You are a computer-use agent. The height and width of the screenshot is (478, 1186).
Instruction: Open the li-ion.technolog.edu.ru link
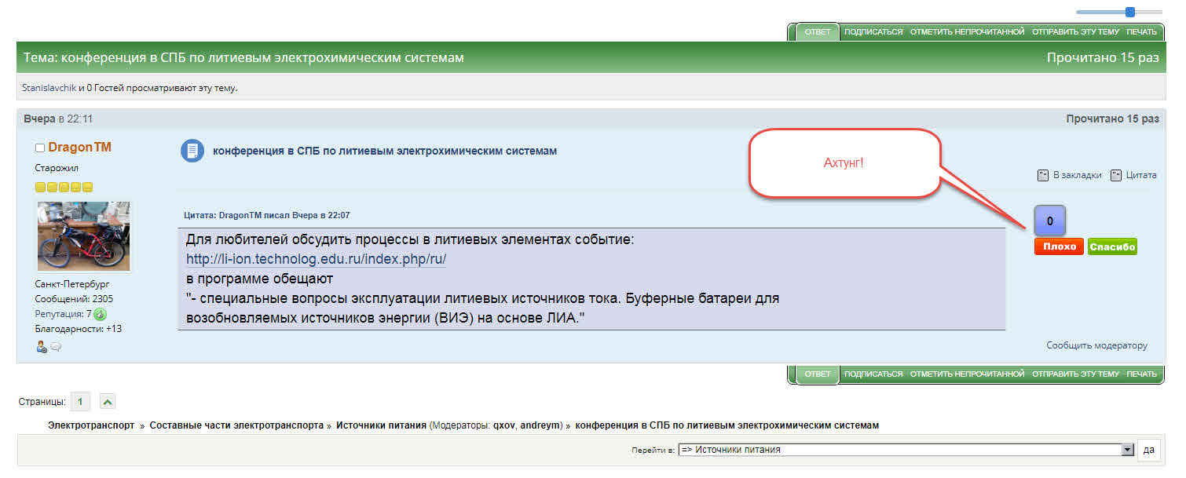click(316, 259)
